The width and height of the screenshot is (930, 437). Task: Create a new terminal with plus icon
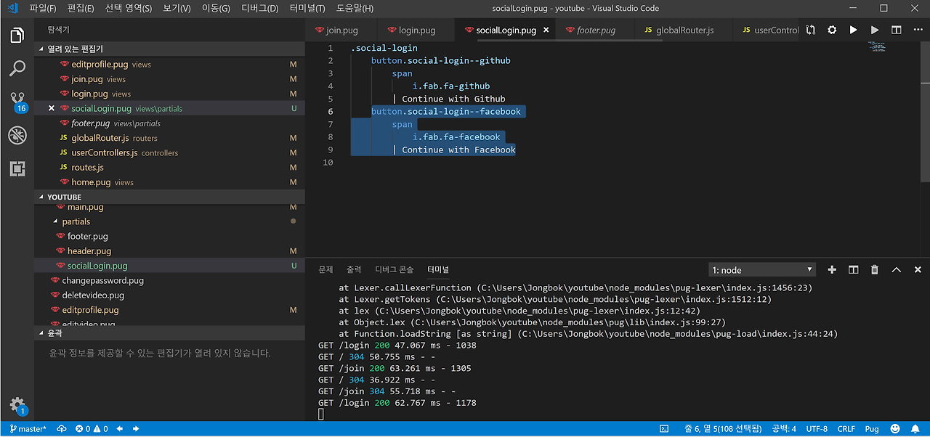832,270
